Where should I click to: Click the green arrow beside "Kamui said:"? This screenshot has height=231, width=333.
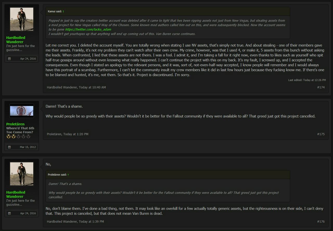[x=63, y=11]
